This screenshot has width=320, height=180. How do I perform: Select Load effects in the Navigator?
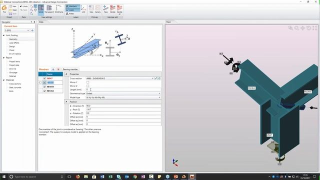click(14, 43)
